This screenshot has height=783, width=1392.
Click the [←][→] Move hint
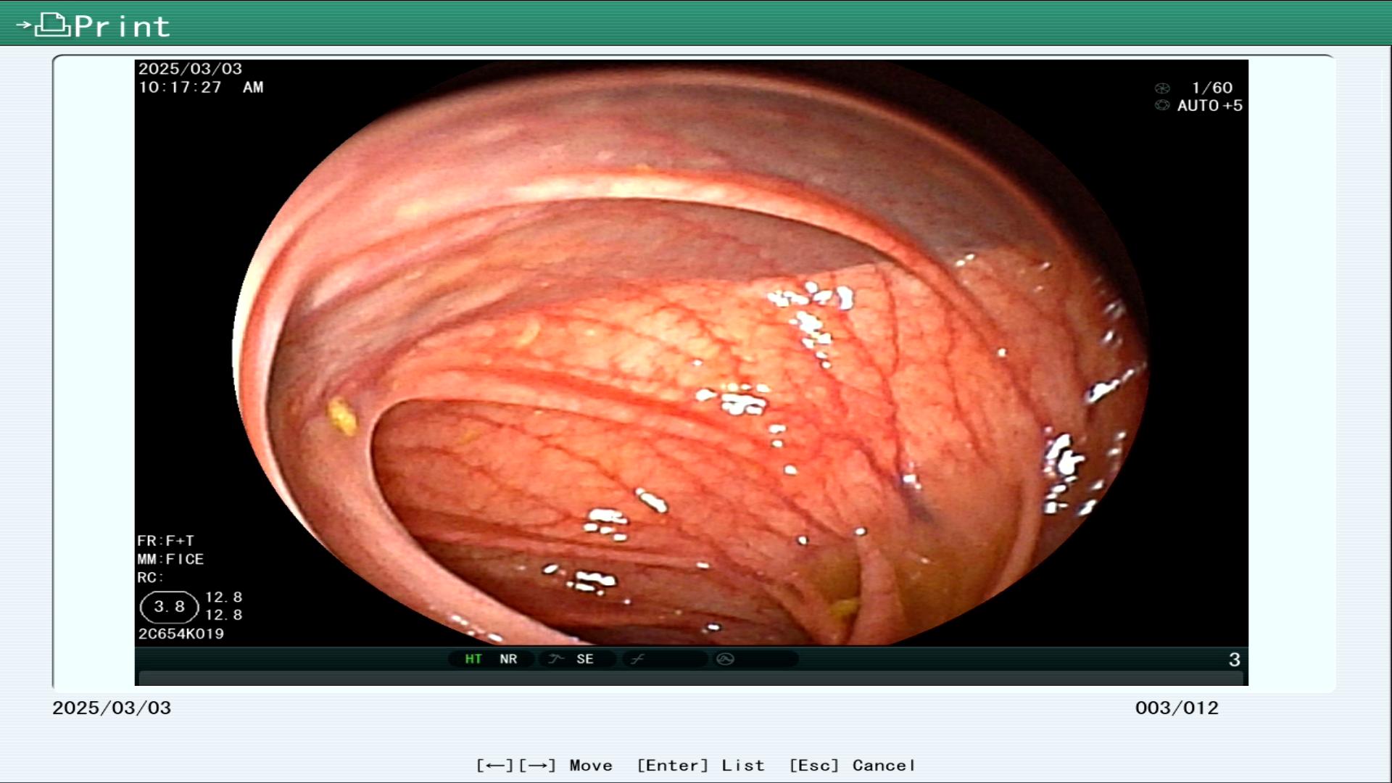click(x=544, y=766)
